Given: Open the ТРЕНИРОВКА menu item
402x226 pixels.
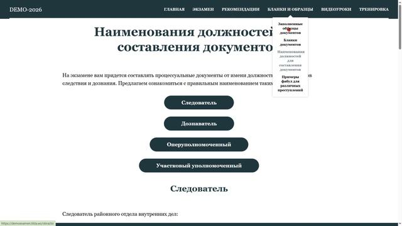Looking at the screenshot, I should point(374,9).
